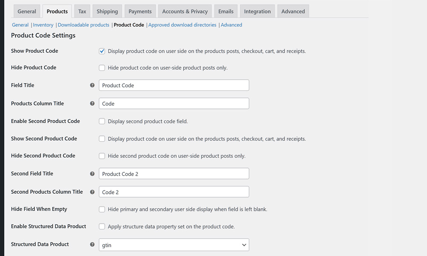Select the Product Code sub-section

(129, 25)
